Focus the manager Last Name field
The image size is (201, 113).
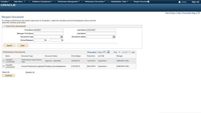[101, 34]
